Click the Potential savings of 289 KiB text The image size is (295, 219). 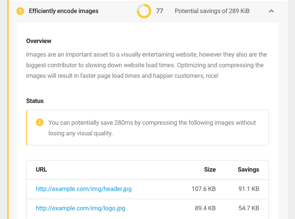[x=212, y=11]
